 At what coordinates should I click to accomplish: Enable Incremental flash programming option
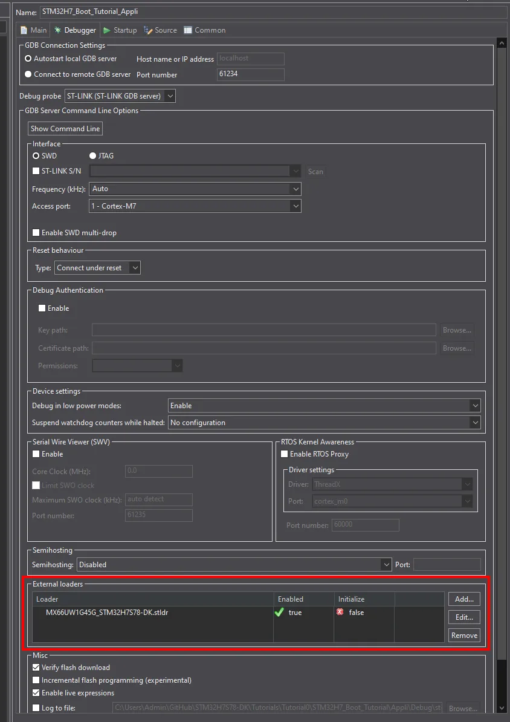tap(36, 680)
